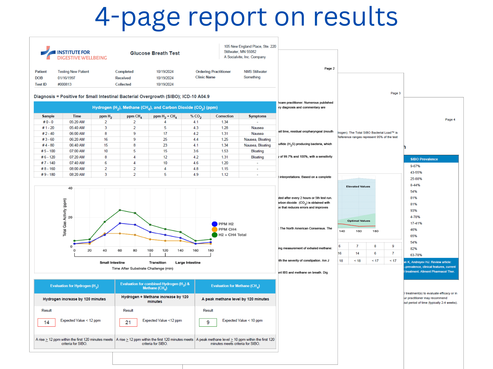Click the Evaluation for Hydrogen (H2) header
This screenshot has width=493, height=369.
coord(74,286)
